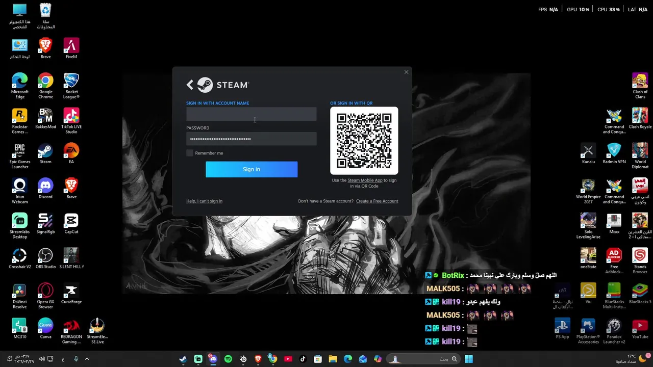Open Kunaiu desktop icon

(x=588, y=153)
